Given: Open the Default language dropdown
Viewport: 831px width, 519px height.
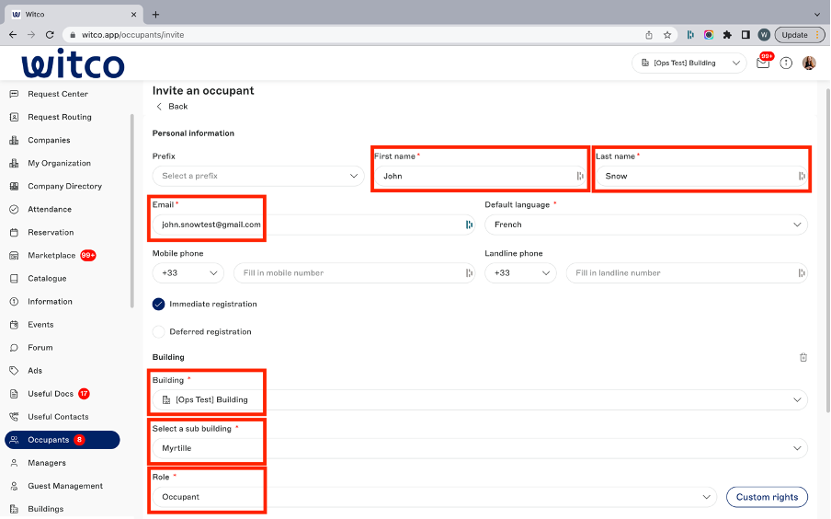Looking at the screenshot, I should click(646, 225).
